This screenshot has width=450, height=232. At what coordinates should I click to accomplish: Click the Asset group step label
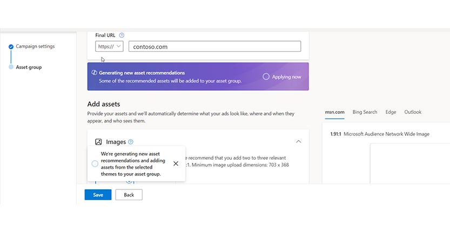click(29, 67)
